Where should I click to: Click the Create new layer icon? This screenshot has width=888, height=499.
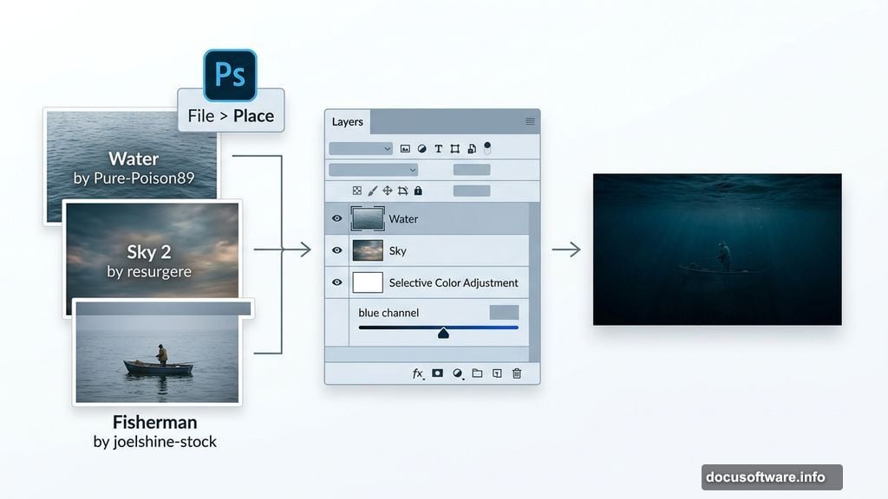coord(498,373)
